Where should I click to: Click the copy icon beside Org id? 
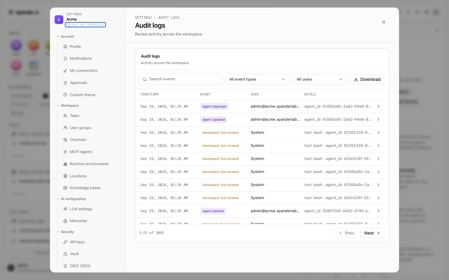point(68,25)
